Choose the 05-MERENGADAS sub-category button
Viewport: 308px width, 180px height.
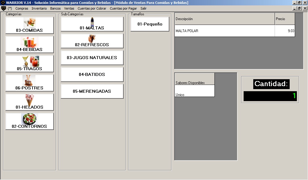pyautogui.click(x=92, y=91)
